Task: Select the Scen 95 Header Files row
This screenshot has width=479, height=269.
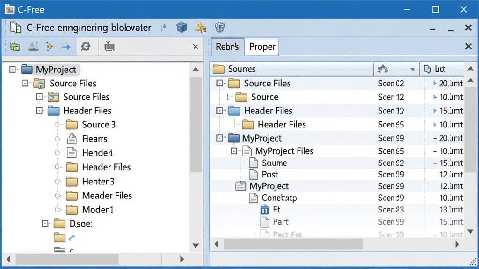Action: (x=337, y=124)
